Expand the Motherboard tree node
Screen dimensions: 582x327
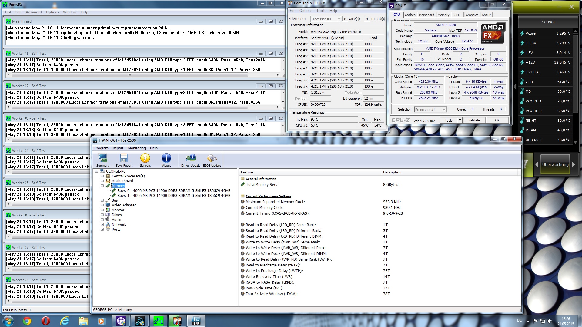pyautogui.click(x=102, y=181)
